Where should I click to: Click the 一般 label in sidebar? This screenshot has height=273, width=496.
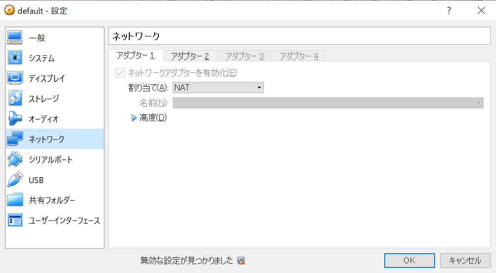pyautogui.click(x=37, y=38)
